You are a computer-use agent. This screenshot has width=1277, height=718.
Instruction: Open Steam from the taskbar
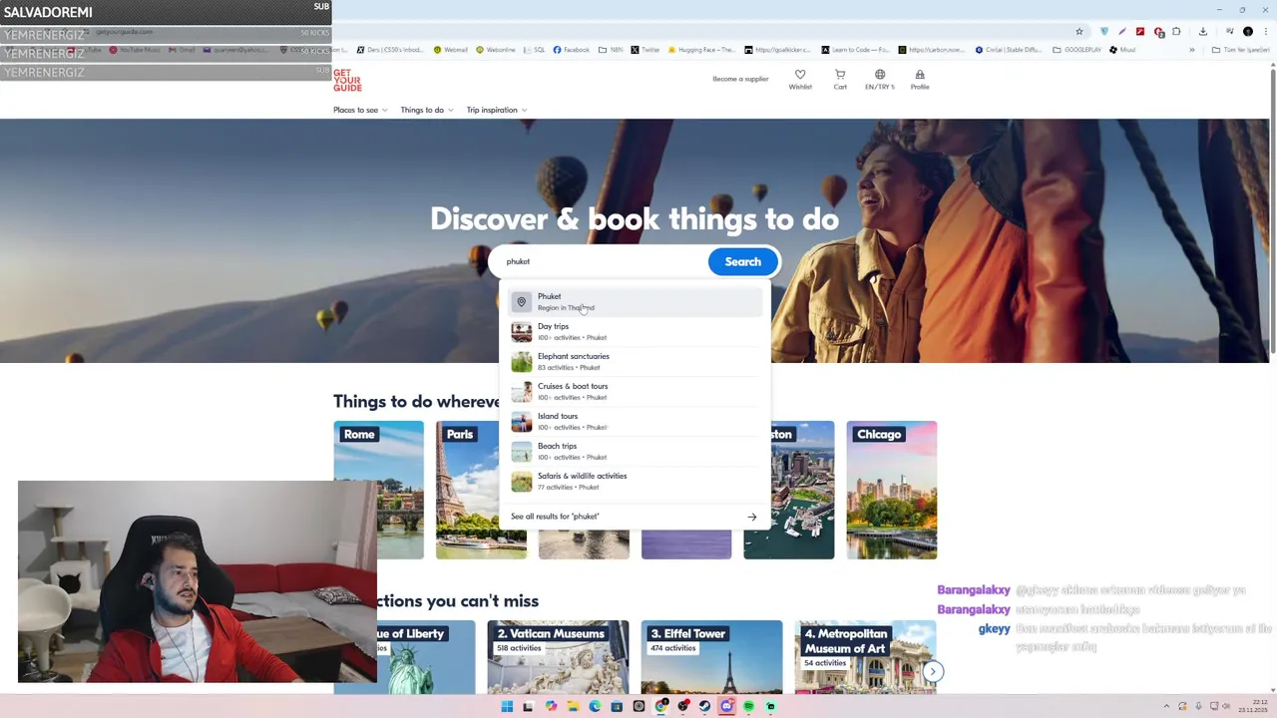click(x=704, y=706)
